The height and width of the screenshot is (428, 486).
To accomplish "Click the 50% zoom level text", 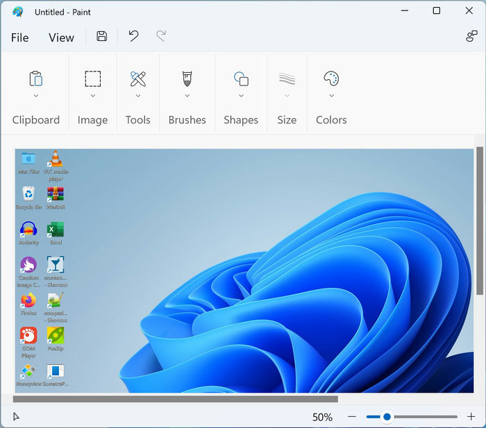I will (322, 417).
